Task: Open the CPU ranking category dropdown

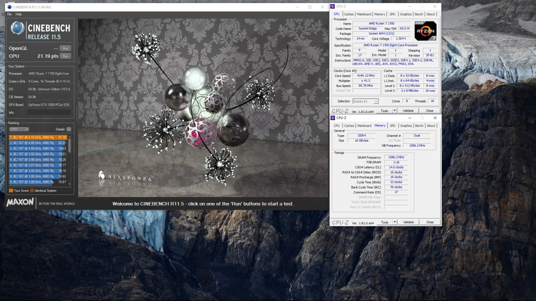Action: (19, 129)
